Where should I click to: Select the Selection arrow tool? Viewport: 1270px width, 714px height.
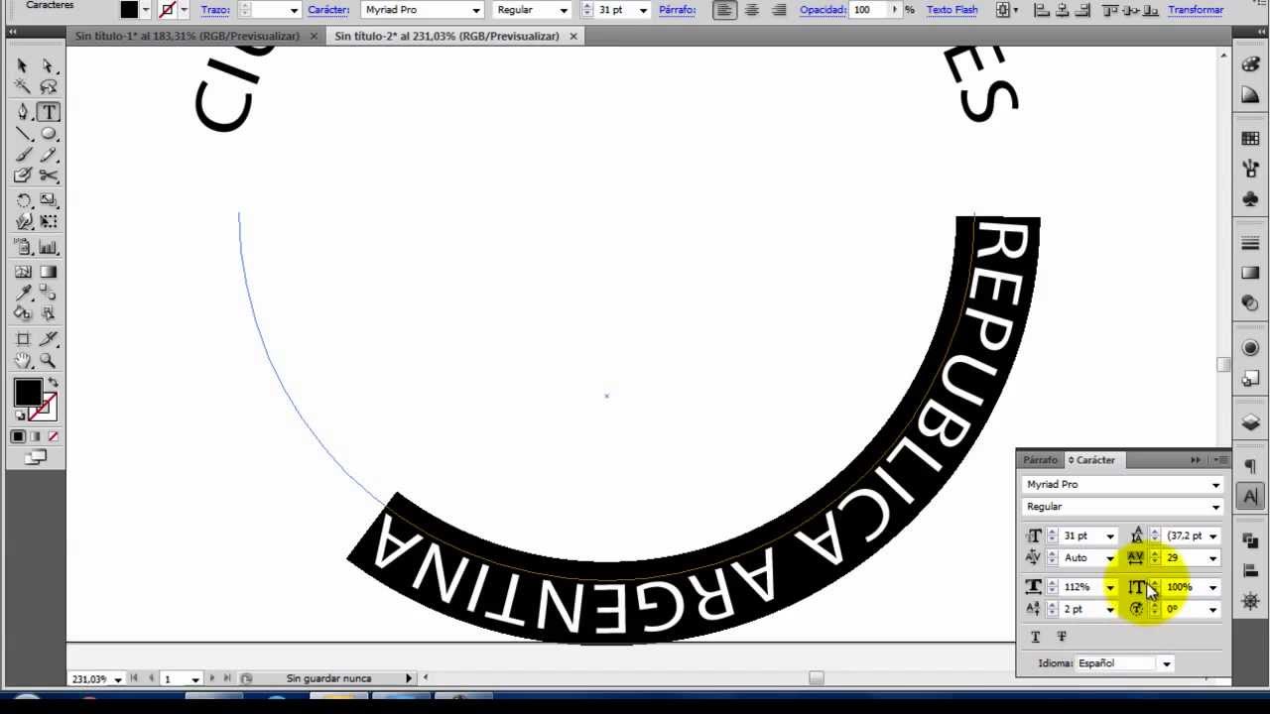23,65
